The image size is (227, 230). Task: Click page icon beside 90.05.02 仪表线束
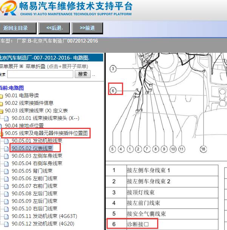(x=6, y=149)
